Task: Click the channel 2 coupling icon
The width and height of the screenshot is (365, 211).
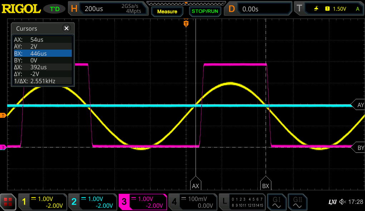Action: pyautogui.click(x=84, y=199)
